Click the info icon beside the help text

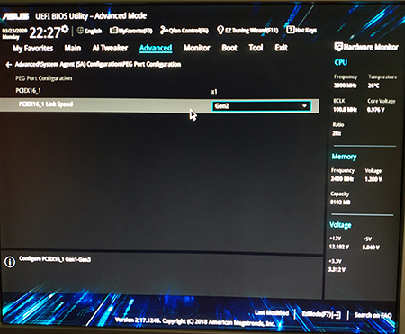point(10,262)
